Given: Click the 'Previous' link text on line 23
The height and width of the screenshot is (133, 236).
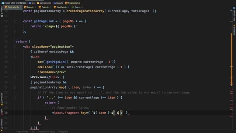Looking at the screenshot, I should click(x=39, y=77).
